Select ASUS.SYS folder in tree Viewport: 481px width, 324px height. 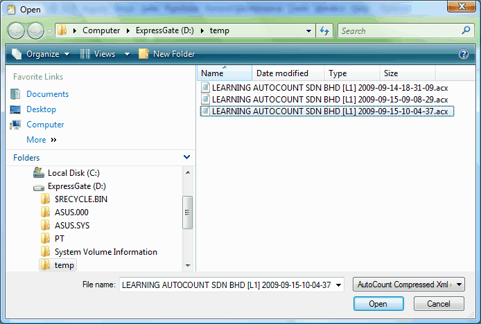(72, 226)
